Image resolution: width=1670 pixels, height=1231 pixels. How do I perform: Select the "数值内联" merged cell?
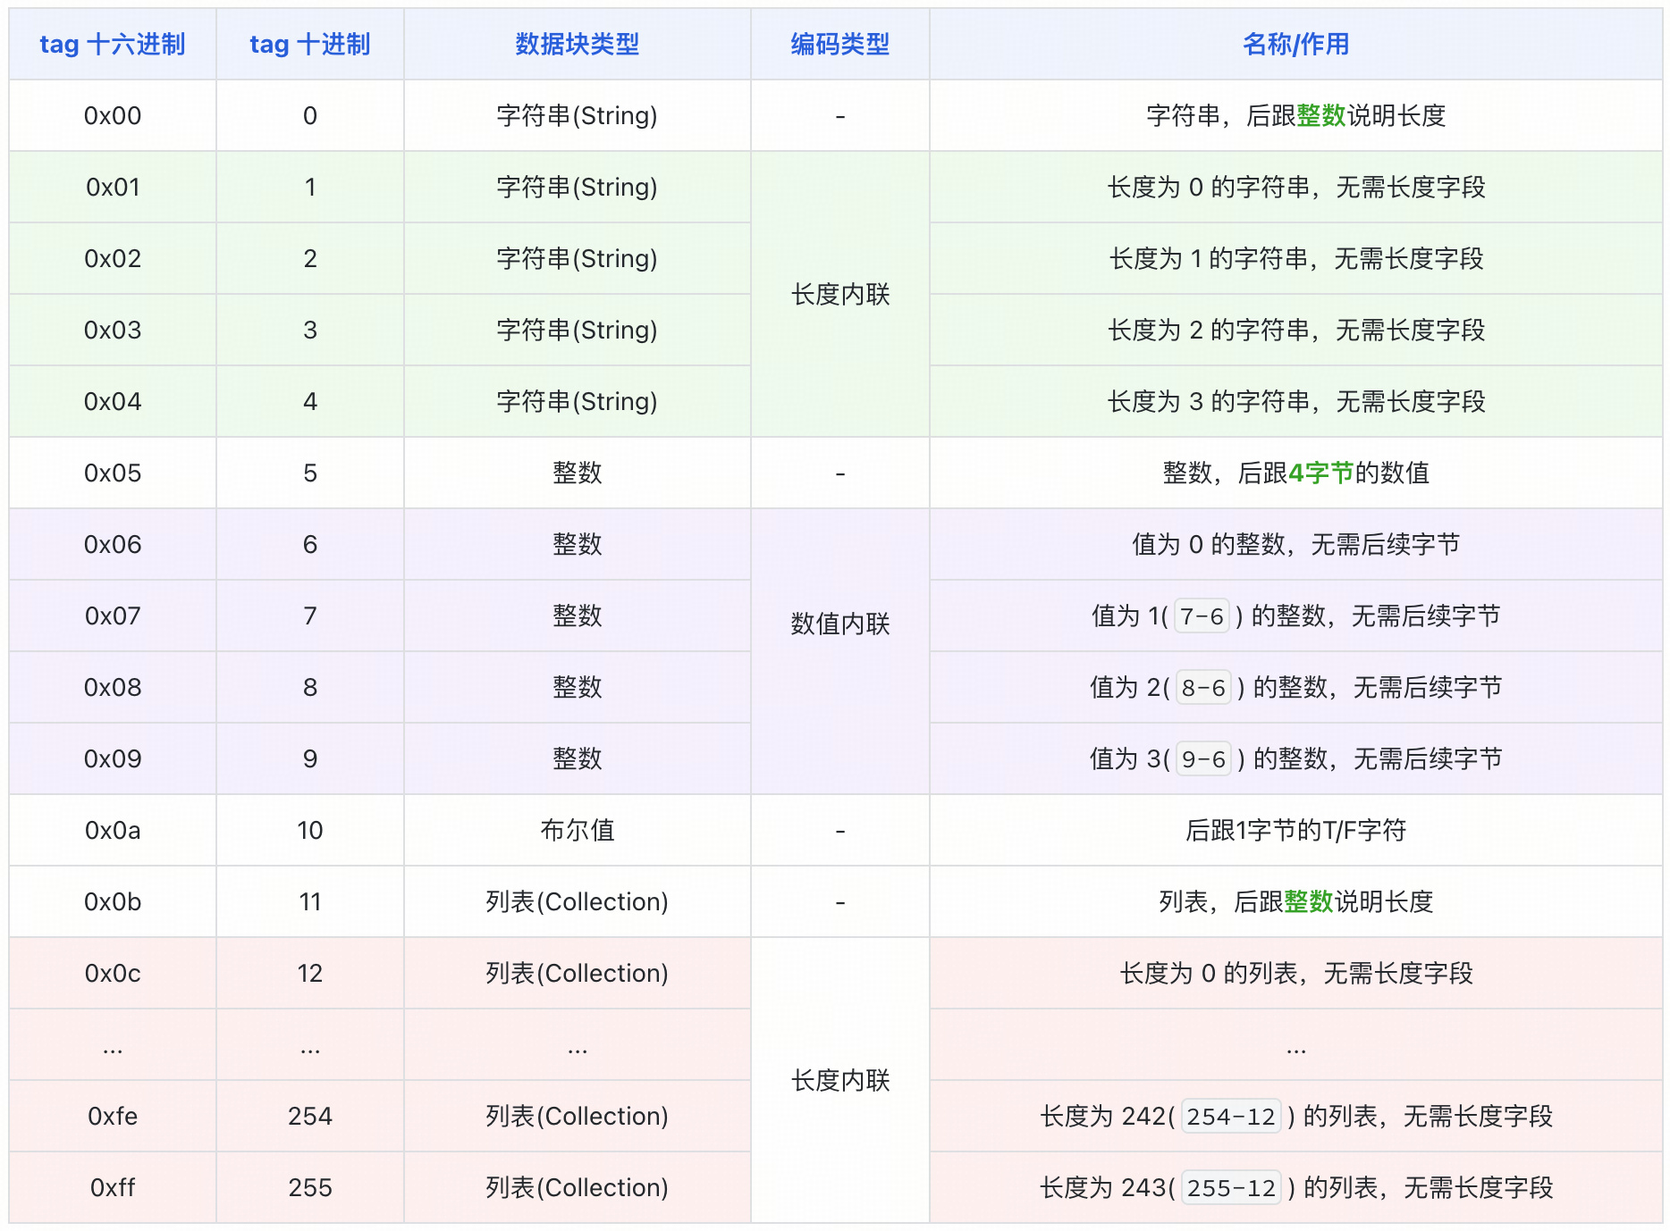839,624
